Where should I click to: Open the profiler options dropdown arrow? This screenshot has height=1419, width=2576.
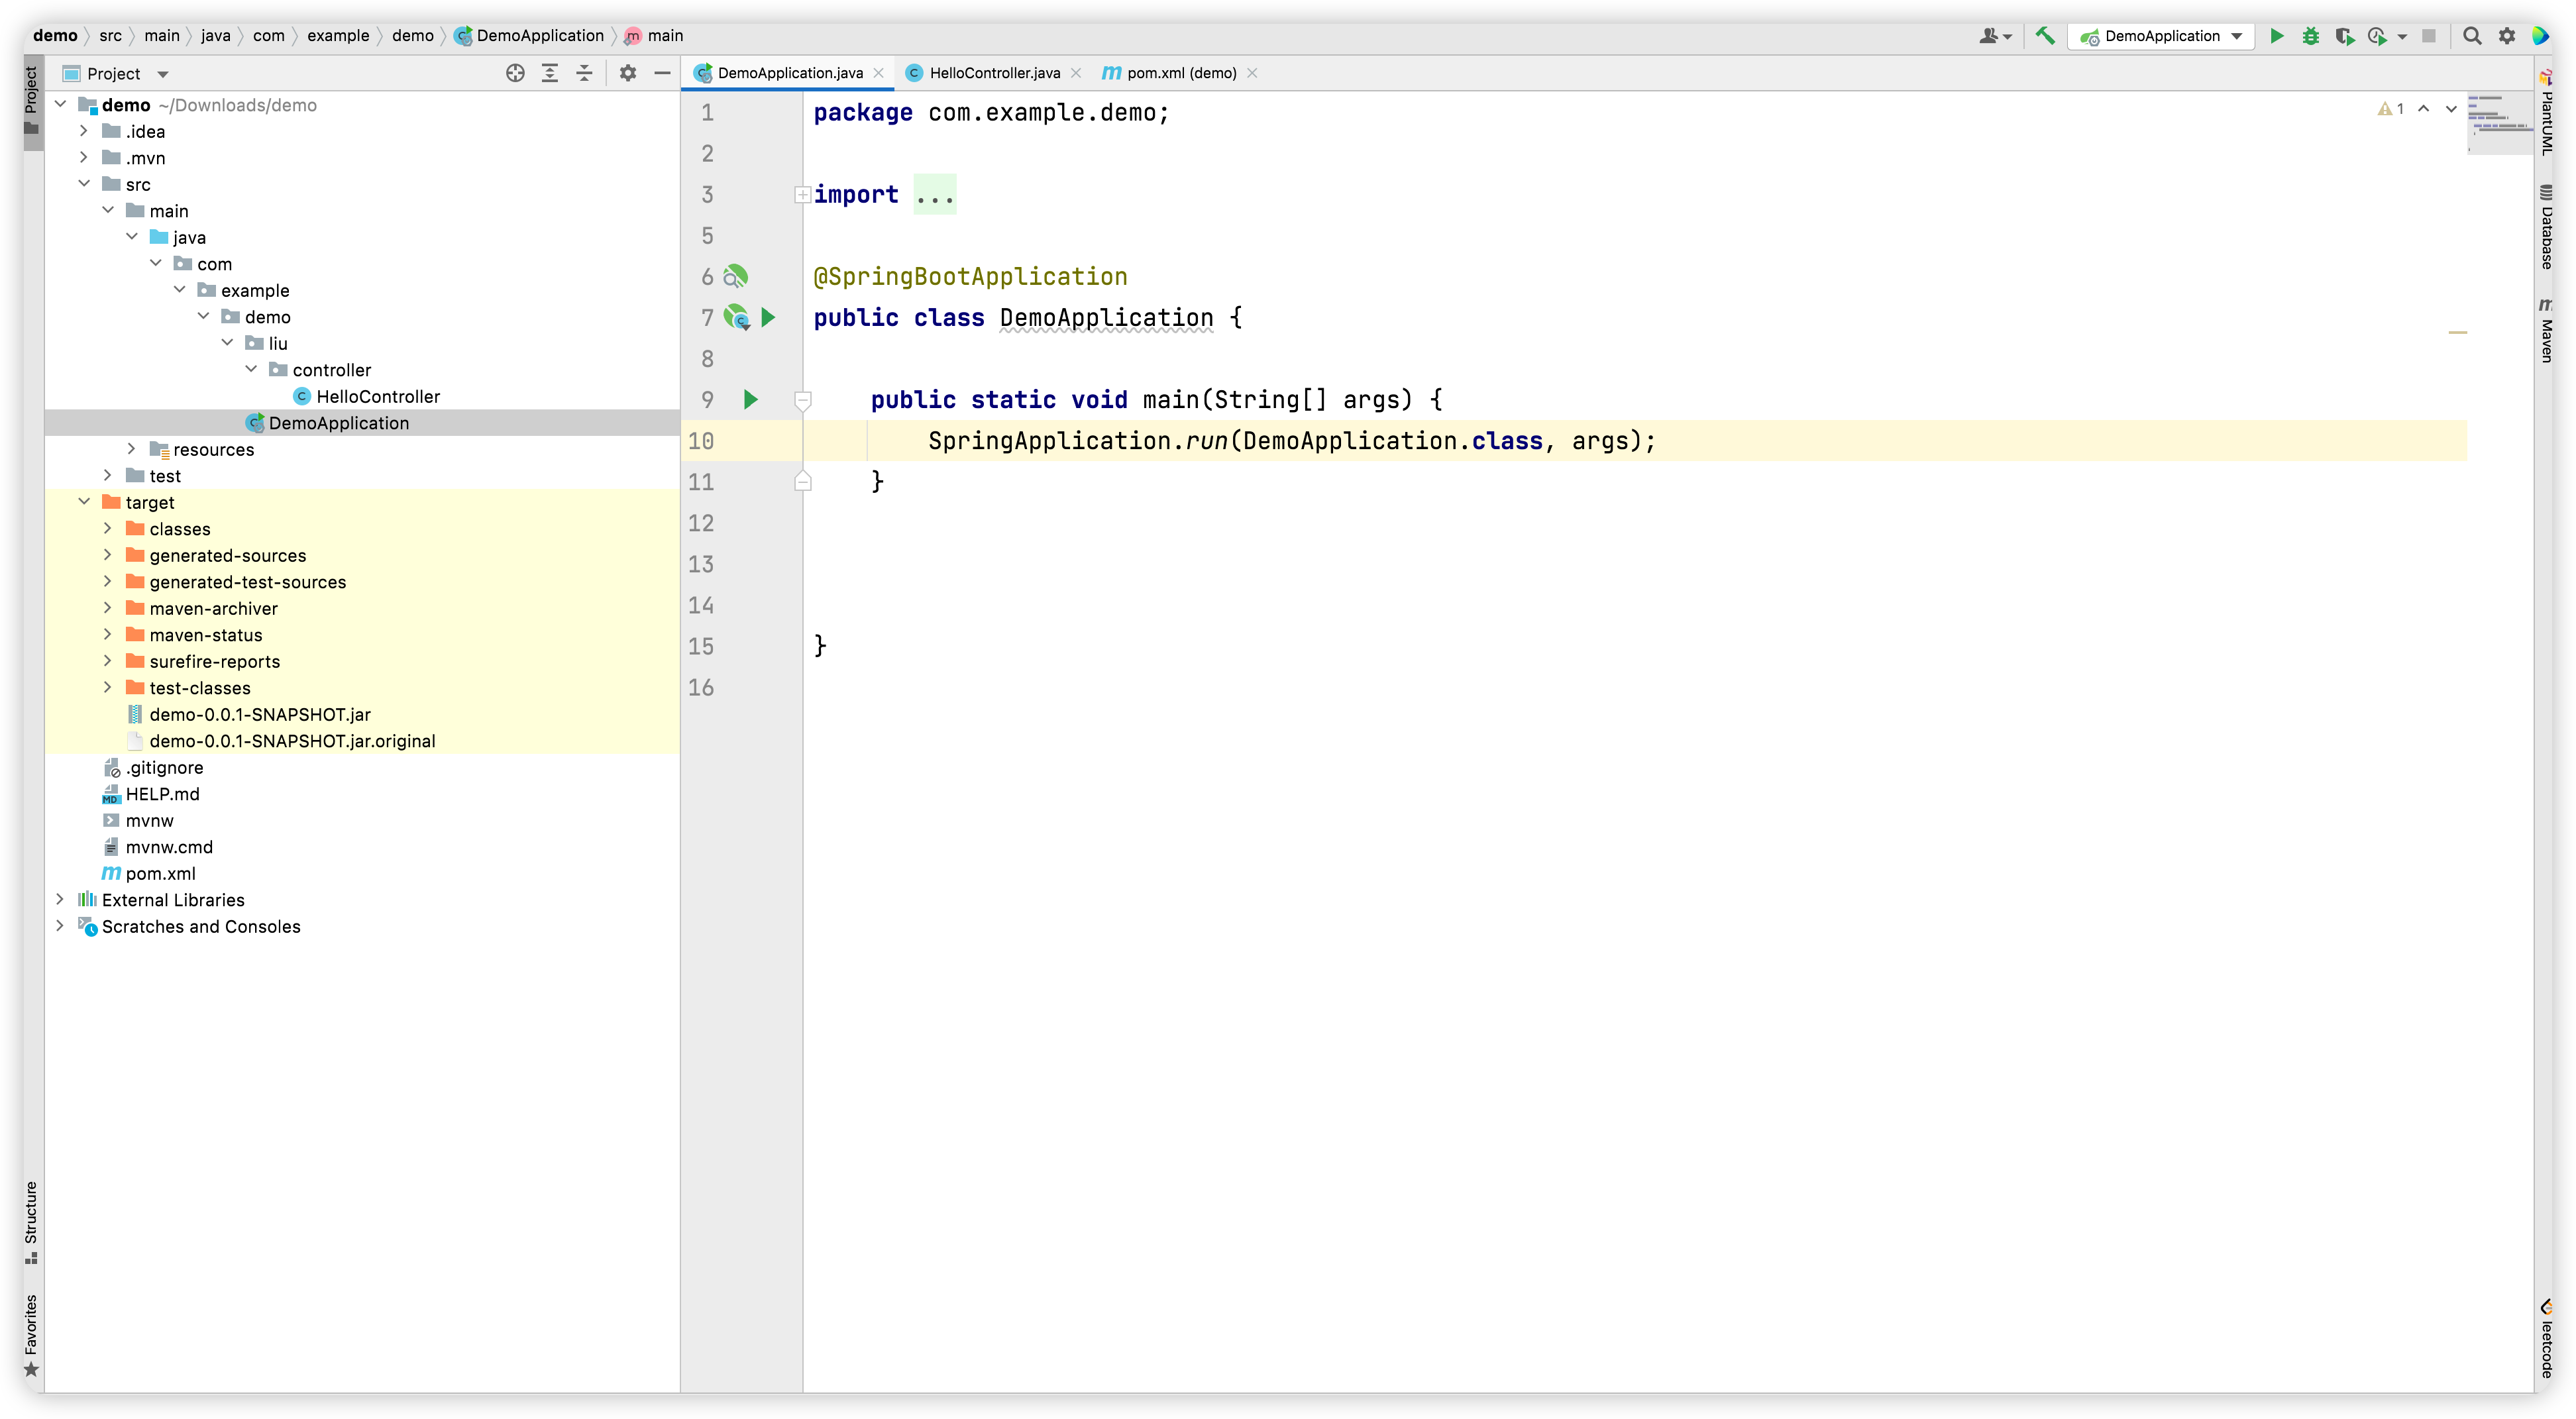click(x=2402, y=37)
